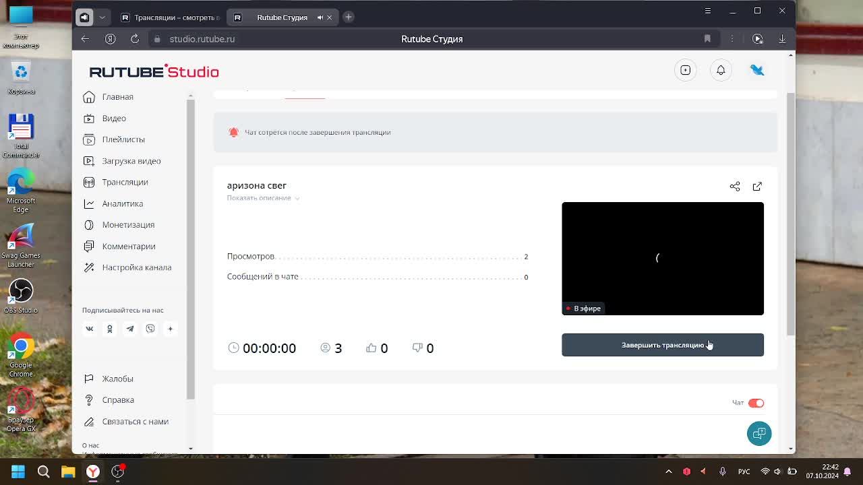863x485 pixels.
Task: Bookmark the page in address bar
Action: (x=707, y=39)
